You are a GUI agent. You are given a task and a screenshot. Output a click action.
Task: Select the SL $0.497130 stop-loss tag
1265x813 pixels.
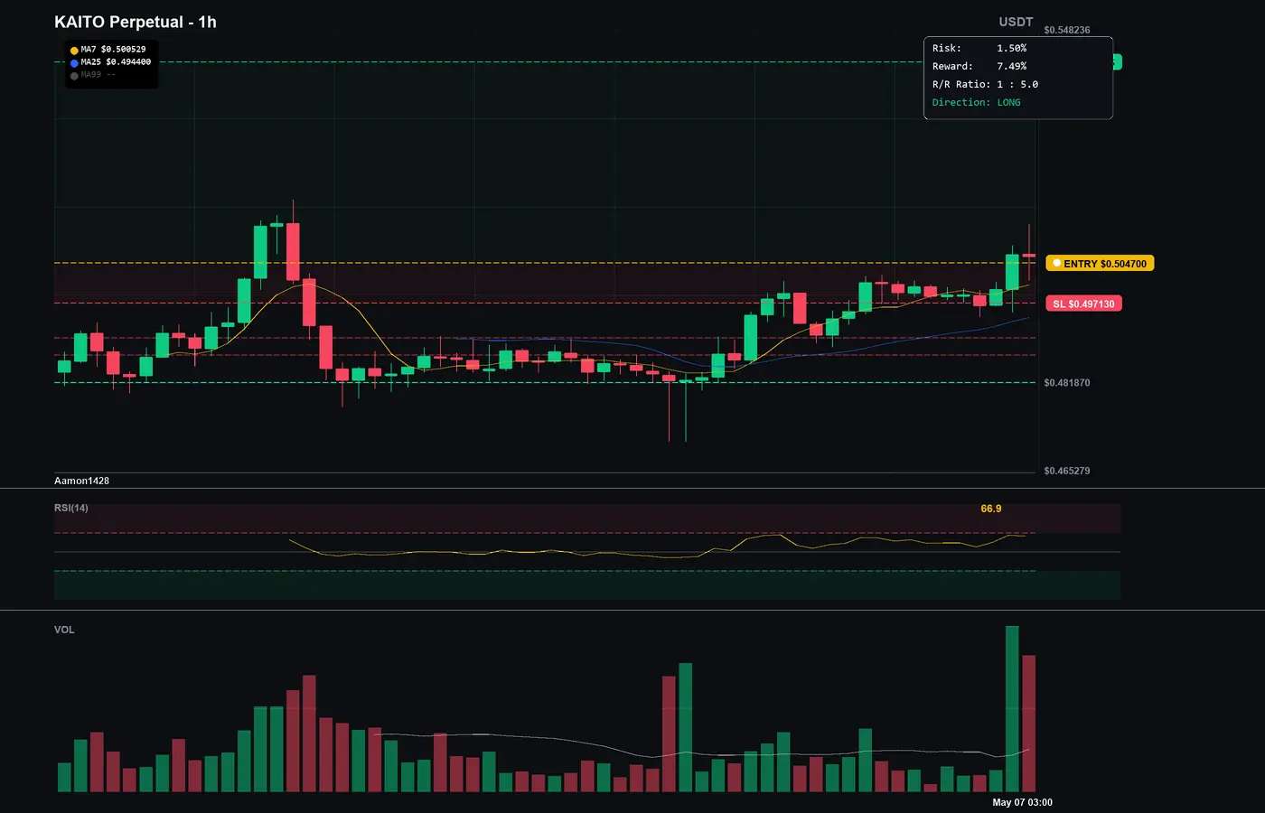[x=1083, y=304]
